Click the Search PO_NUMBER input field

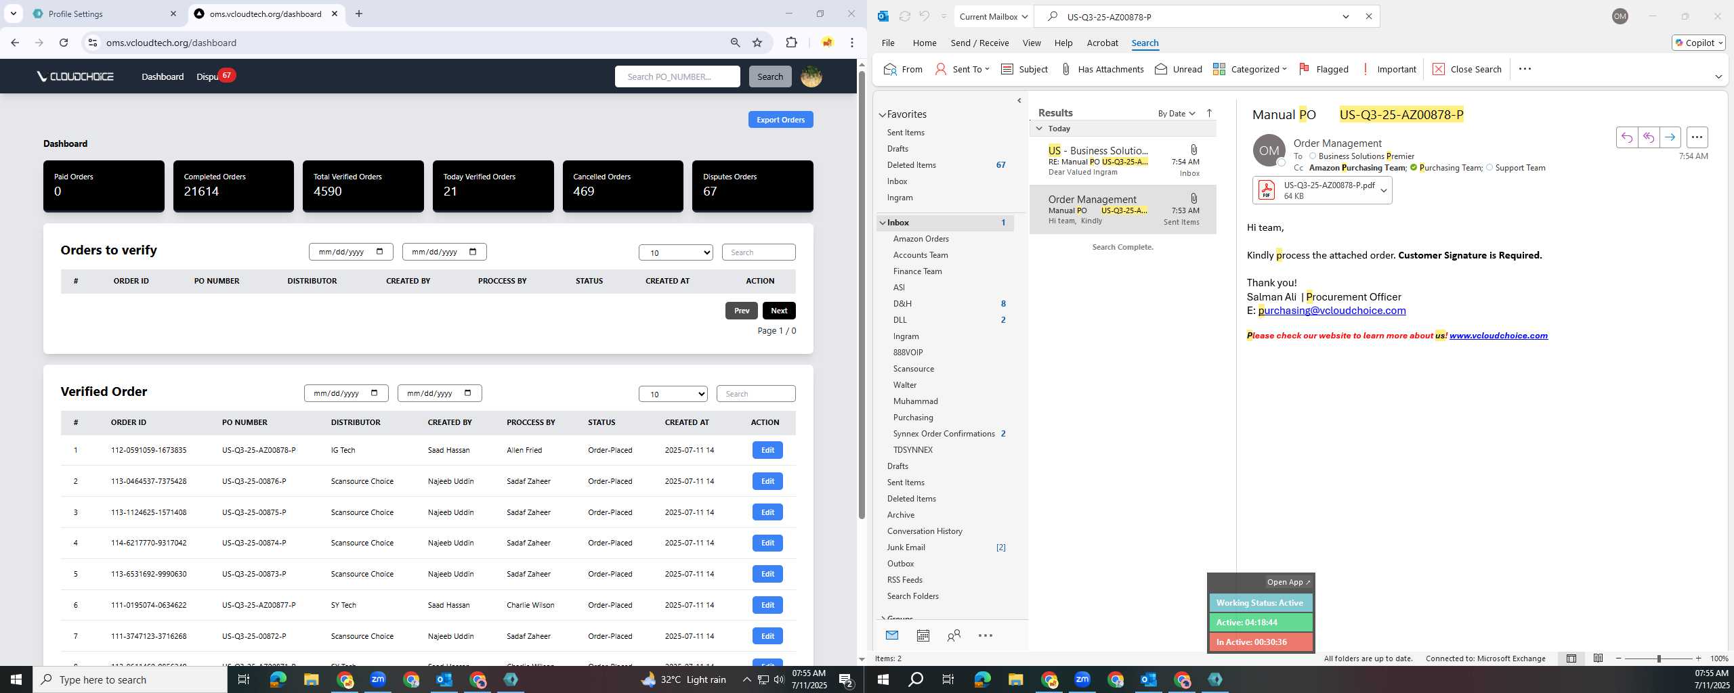point(677,76)
